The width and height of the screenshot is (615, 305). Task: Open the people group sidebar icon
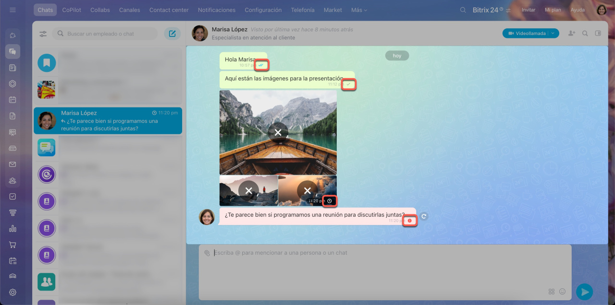tap(12, 180)
